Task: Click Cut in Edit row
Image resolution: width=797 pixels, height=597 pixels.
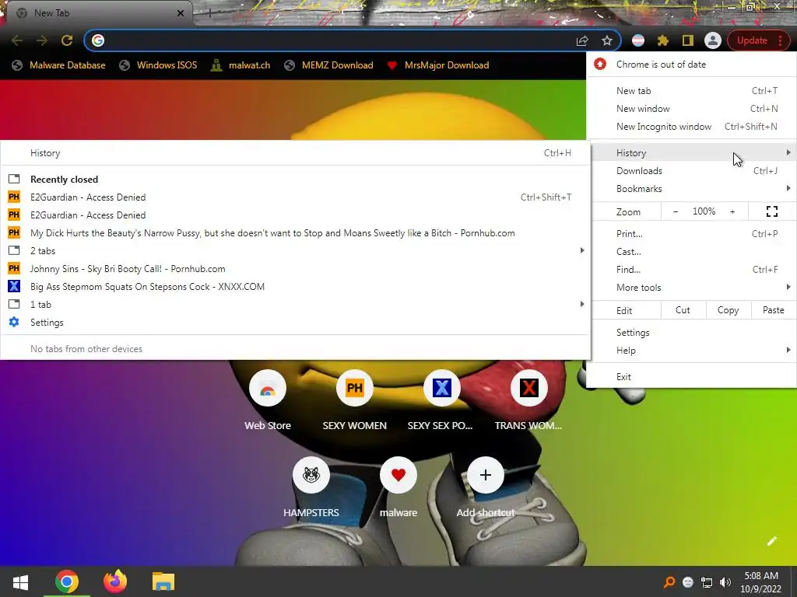Action: click(683, 310)
